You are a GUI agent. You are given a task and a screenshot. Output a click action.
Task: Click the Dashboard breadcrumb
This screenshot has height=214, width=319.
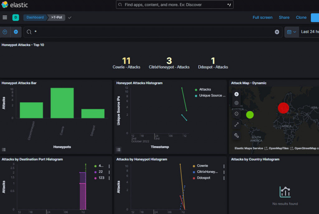click(x=35, y=17)
